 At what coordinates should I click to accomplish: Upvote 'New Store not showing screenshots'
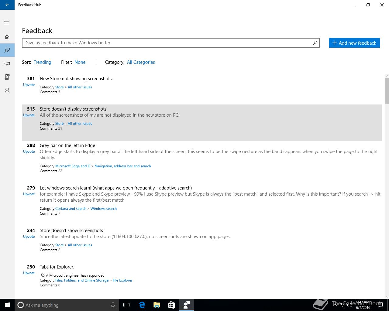(x=29, y=85)
